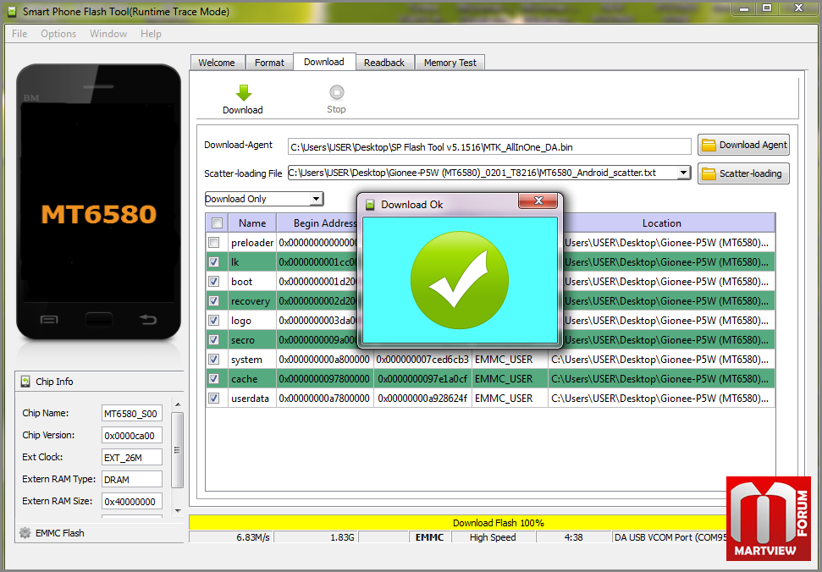Click the Smart Phone Flash Tool title icon

click(12, 11)
